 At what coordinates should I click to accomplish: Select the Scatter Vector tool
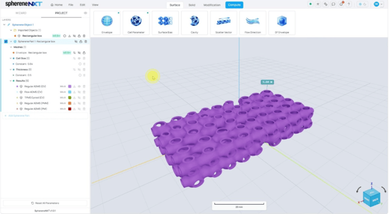click(x=224, y=23)
